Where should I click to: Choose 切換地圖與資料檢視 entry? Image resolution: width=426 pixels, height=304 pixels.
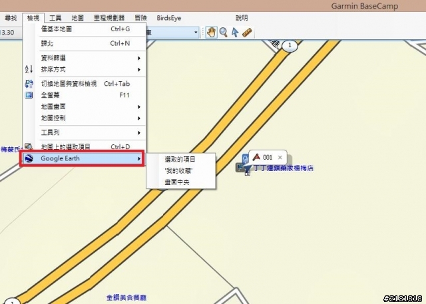[85, 84]
